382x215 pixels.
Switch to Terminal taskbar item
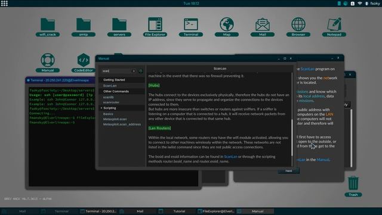[58, 211]
